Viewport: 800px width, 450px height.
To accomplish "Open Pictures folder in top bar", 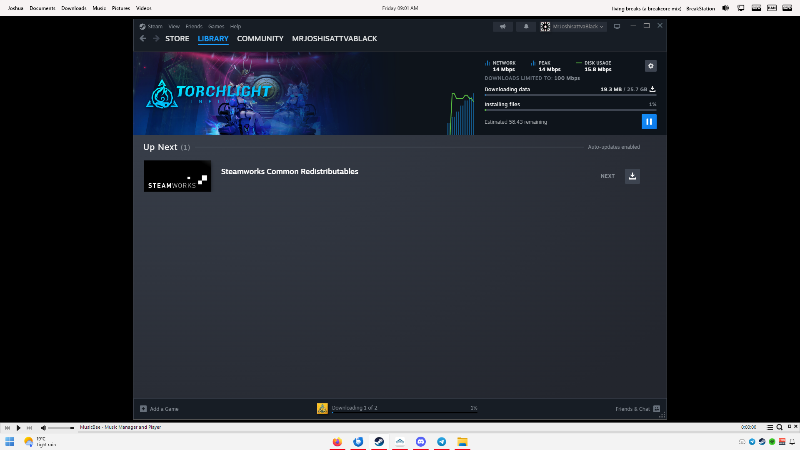I will point(121,8).
